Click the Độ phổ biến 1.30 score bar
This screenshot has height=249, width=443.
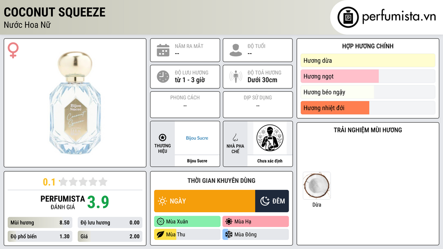pyautogui.click(x=40, y=236)
